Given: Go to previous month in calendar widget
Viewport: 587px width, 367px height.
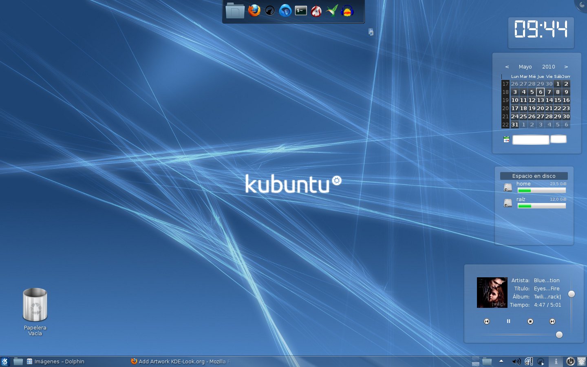Looking at the screenshot, I should pos(507,66).
